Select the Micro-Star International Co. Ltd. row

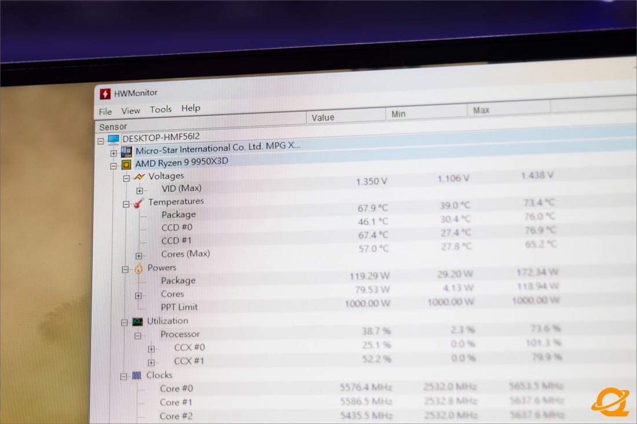(x=218, y=148)
